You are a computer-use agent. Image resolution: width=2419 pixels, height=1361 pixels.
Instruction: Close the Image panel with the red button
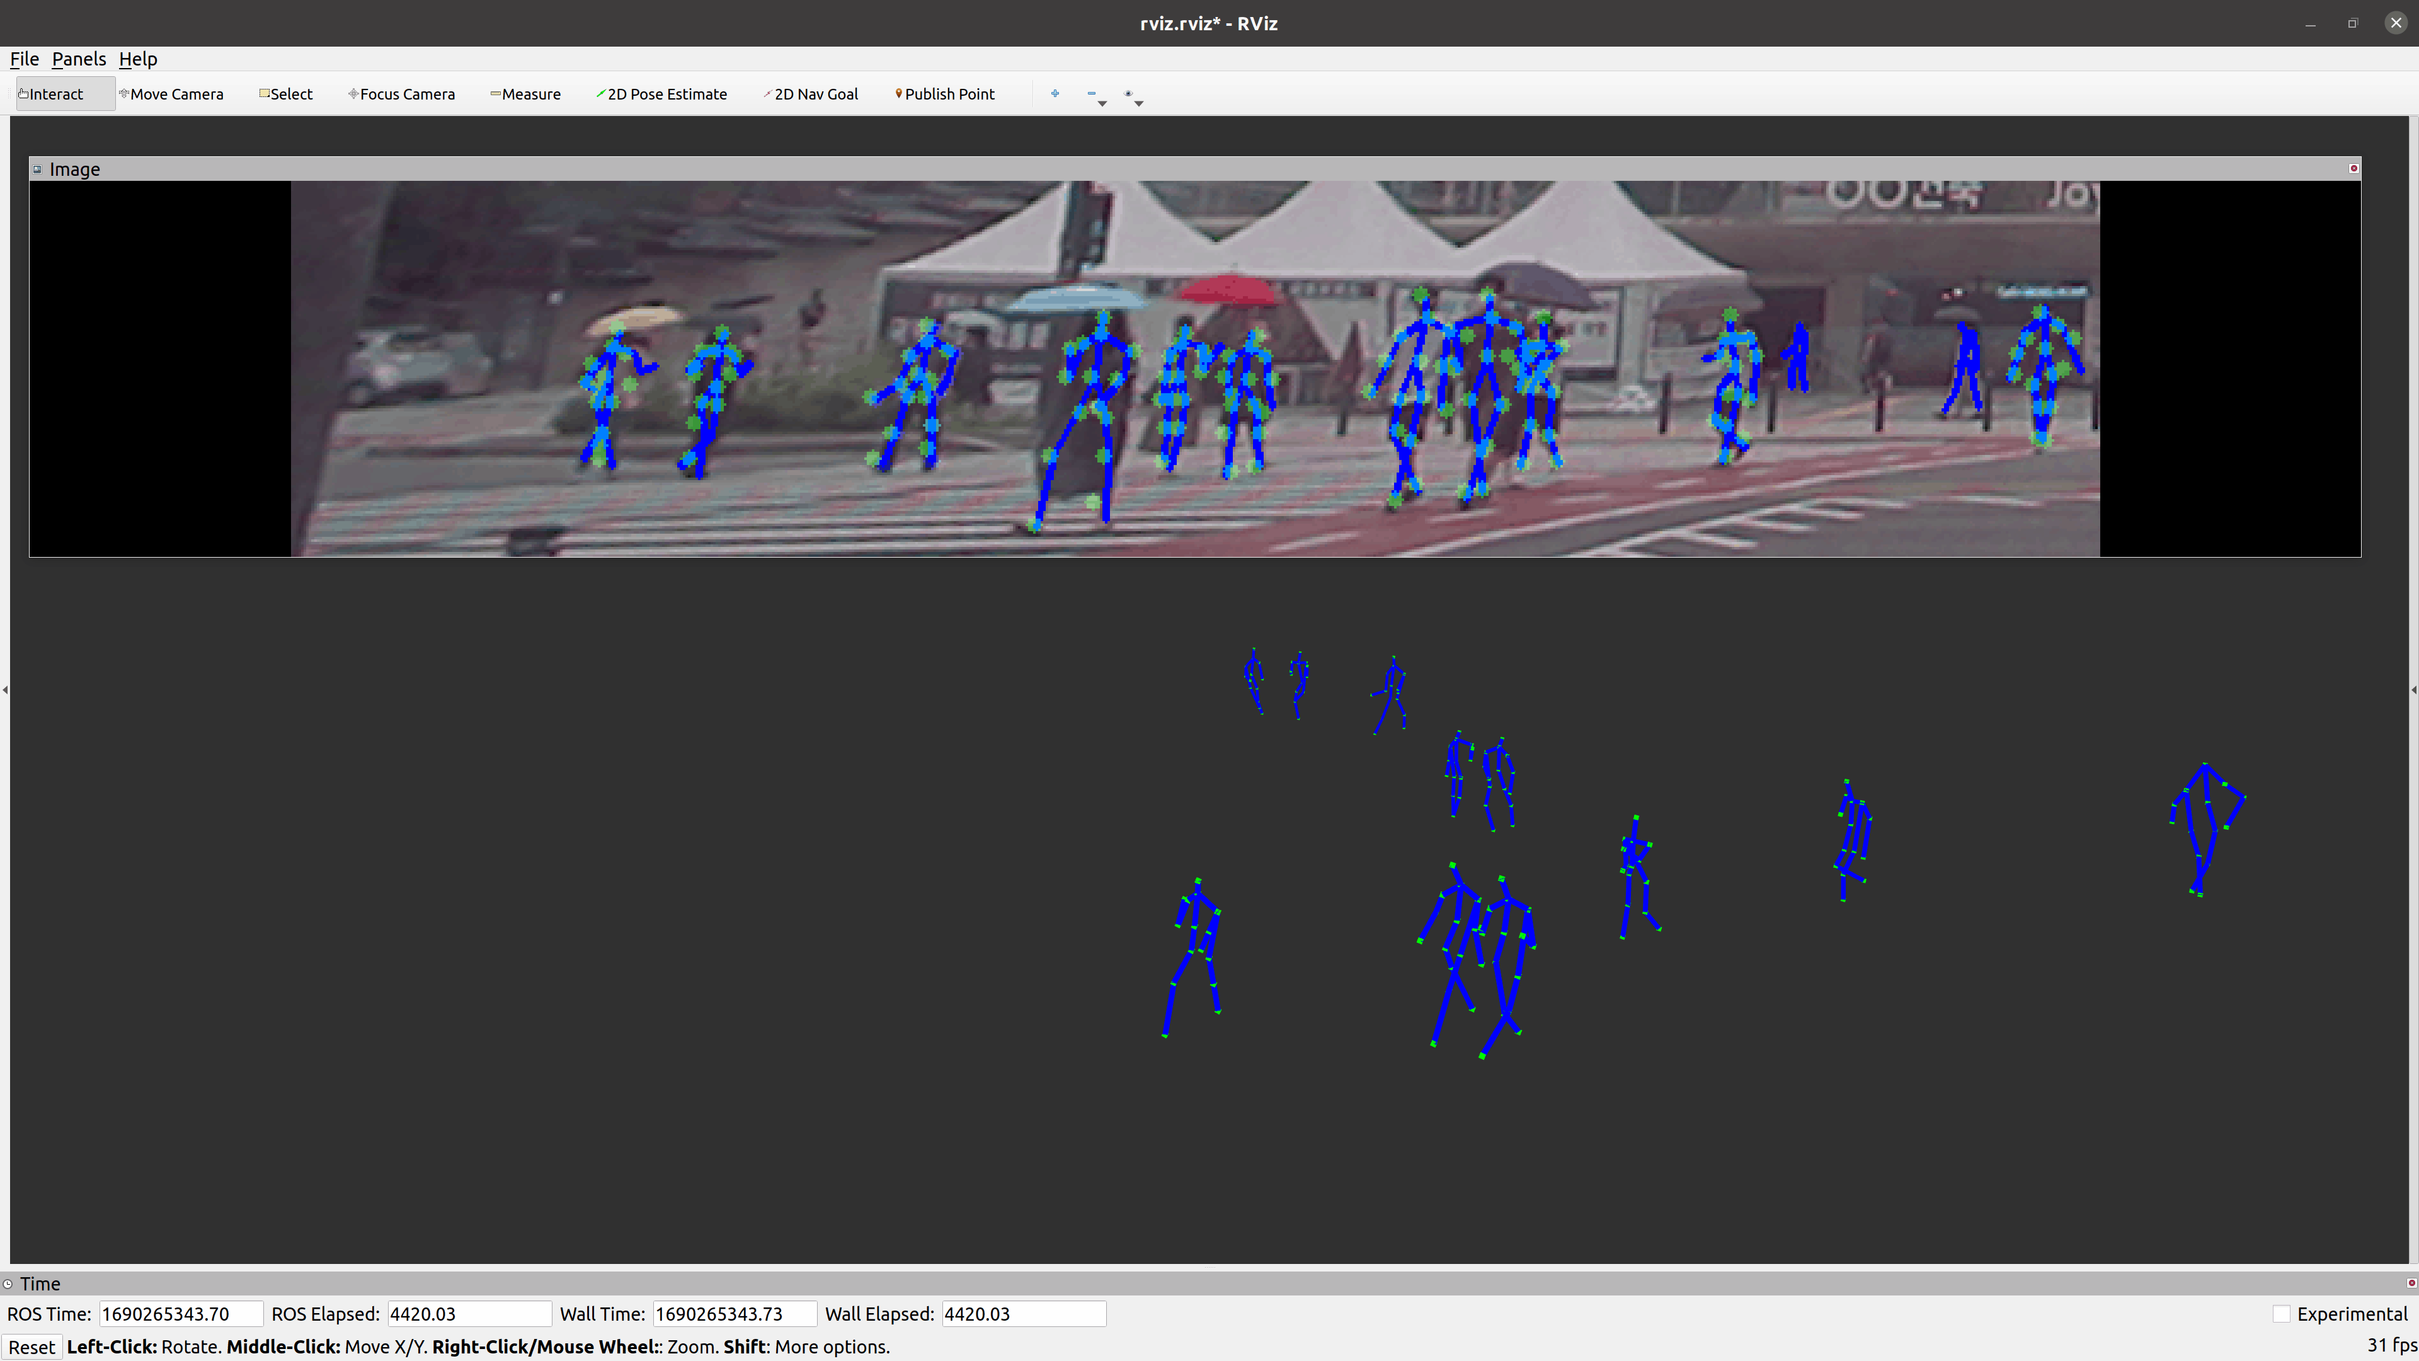[x=2353, y=169]
